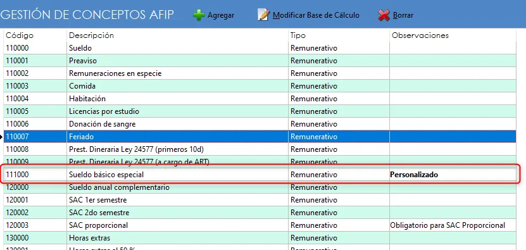526x250 pixels.
Task: Click the Borrar button label
Action: tap(403, 15)
